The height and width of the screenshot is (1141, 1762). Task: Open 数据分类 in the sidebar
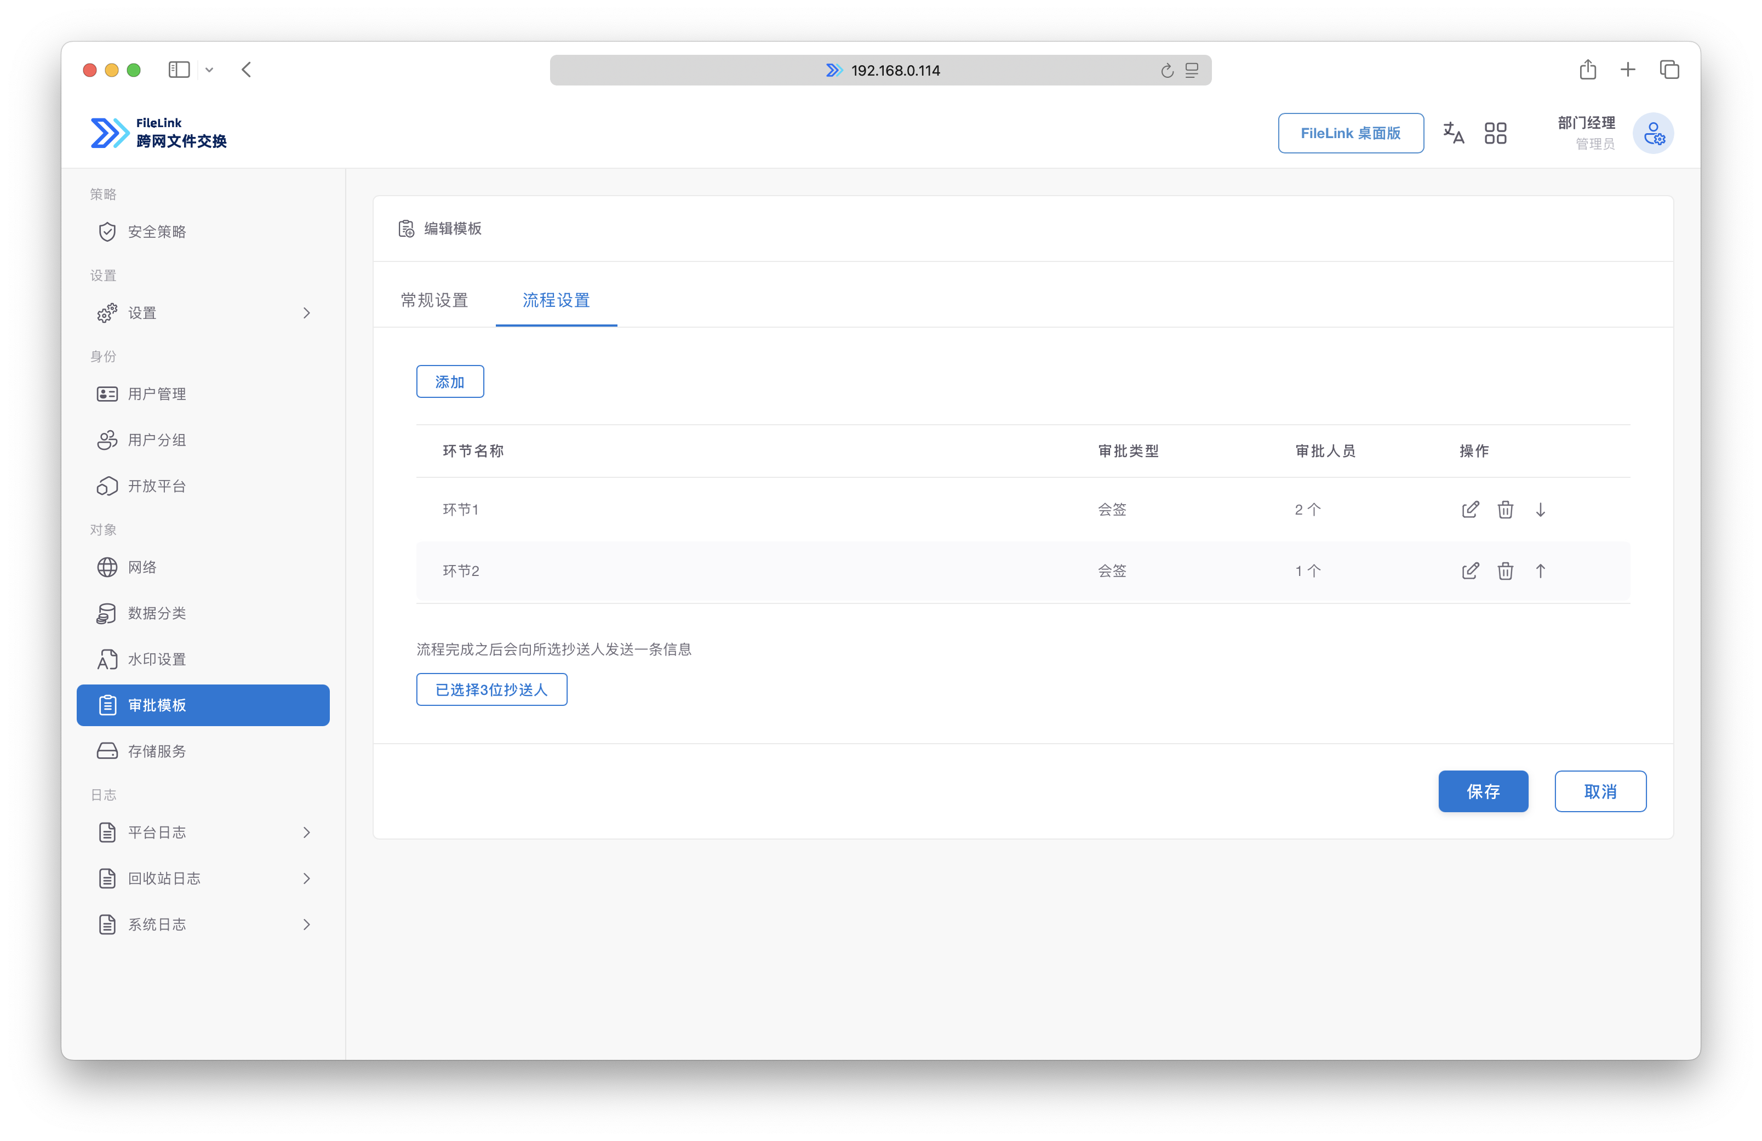(x=203, y=613)
